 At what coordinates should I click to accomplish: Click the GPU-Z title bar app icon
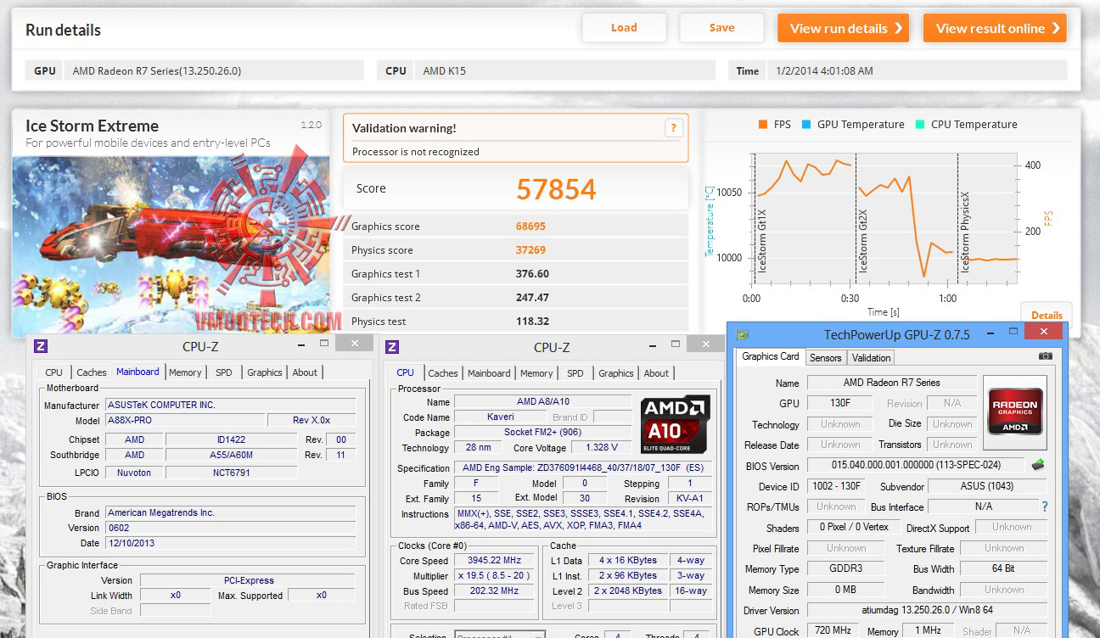743,334
